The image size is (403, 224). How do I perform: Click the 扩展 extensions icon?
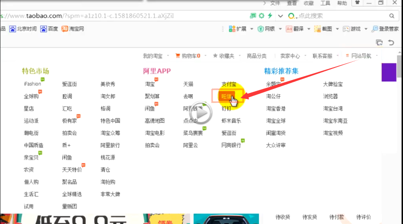click(232, 29)
